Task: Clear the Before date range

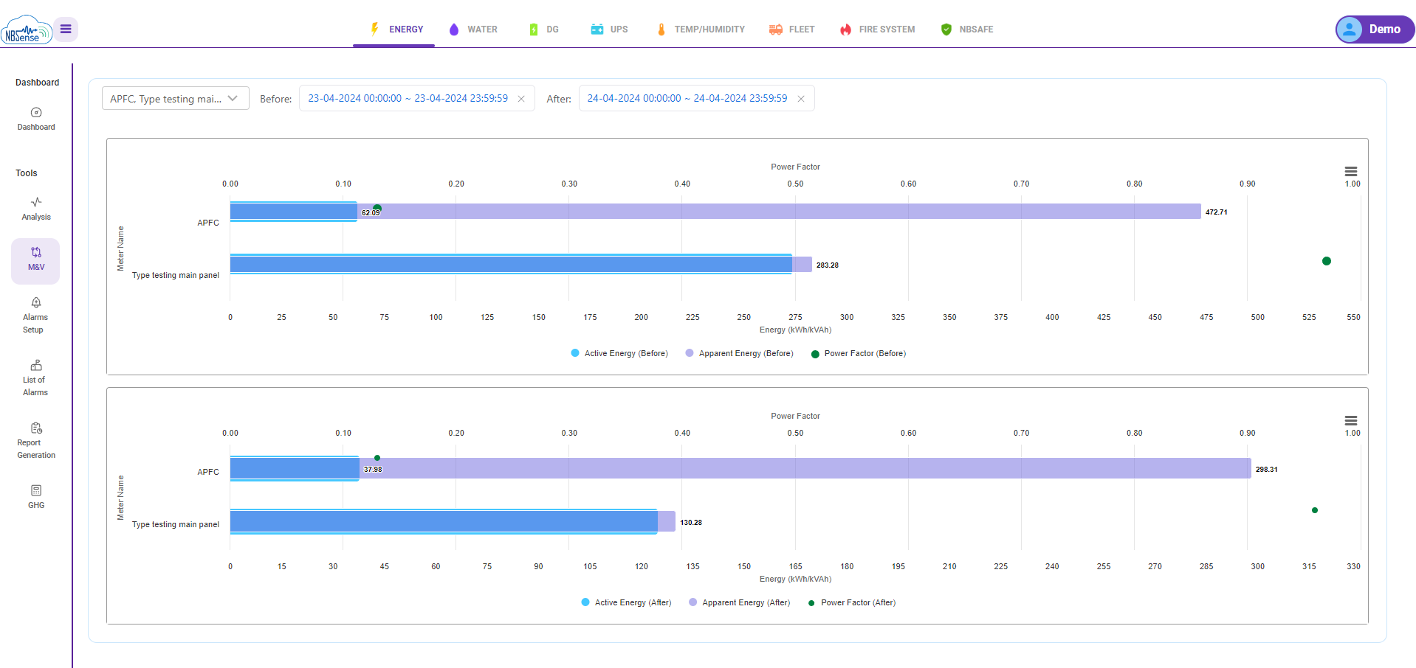Action: coord(521,99)
